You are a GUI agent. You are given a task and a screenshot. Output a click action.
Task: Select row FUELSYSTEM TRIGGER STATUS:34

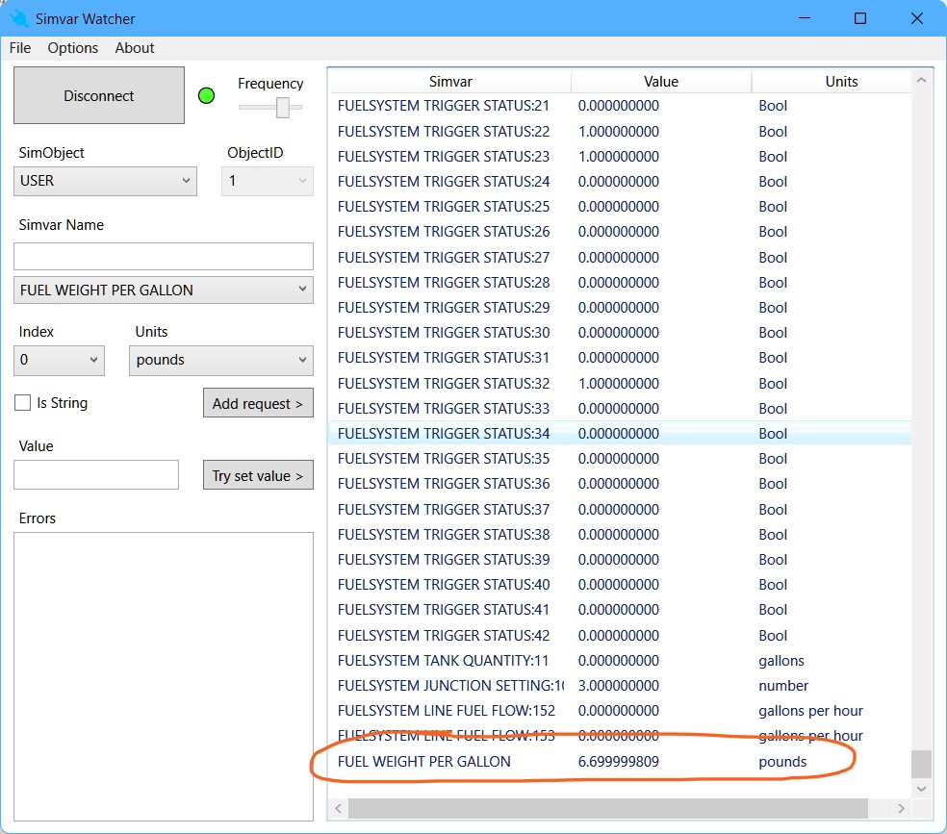click(x=620, y=434)
